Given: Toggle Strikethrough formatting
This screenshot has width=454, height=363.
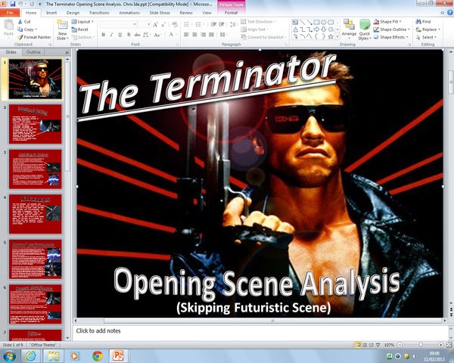Looking at the screenshot, I should [x=137, y=35].
